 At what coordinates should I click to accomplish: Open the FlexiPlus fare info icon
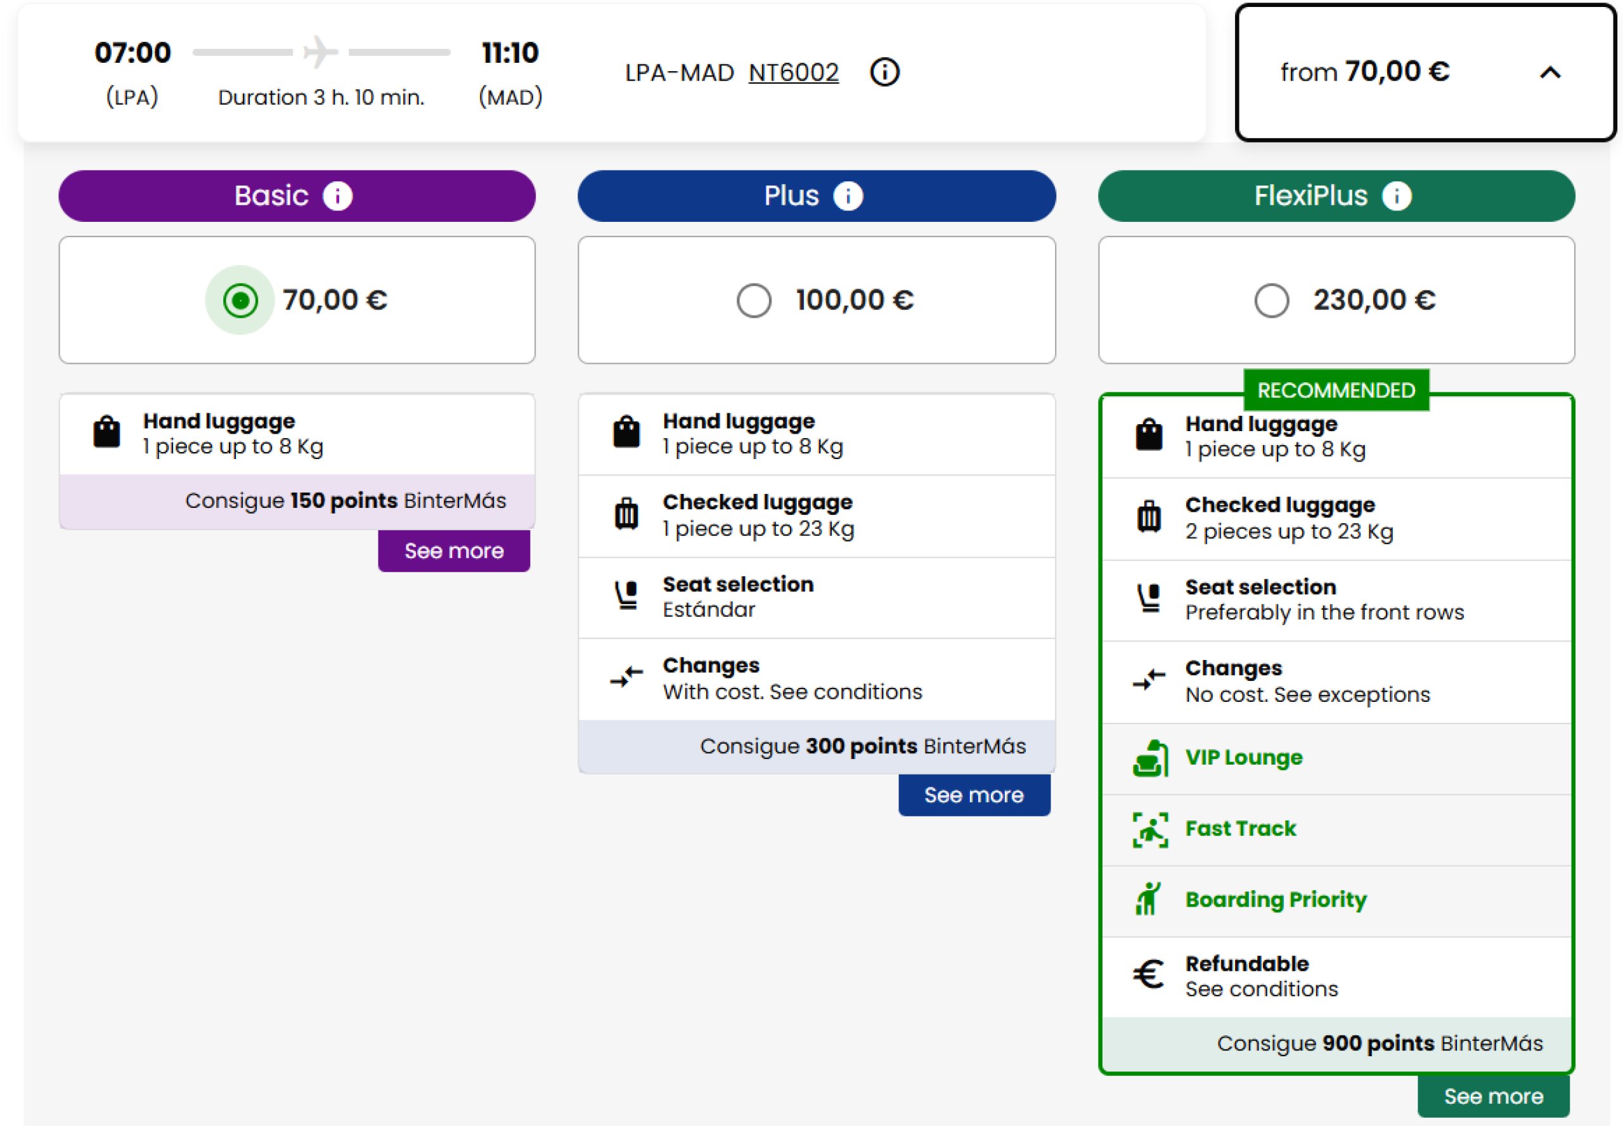tap(1396, 196)
